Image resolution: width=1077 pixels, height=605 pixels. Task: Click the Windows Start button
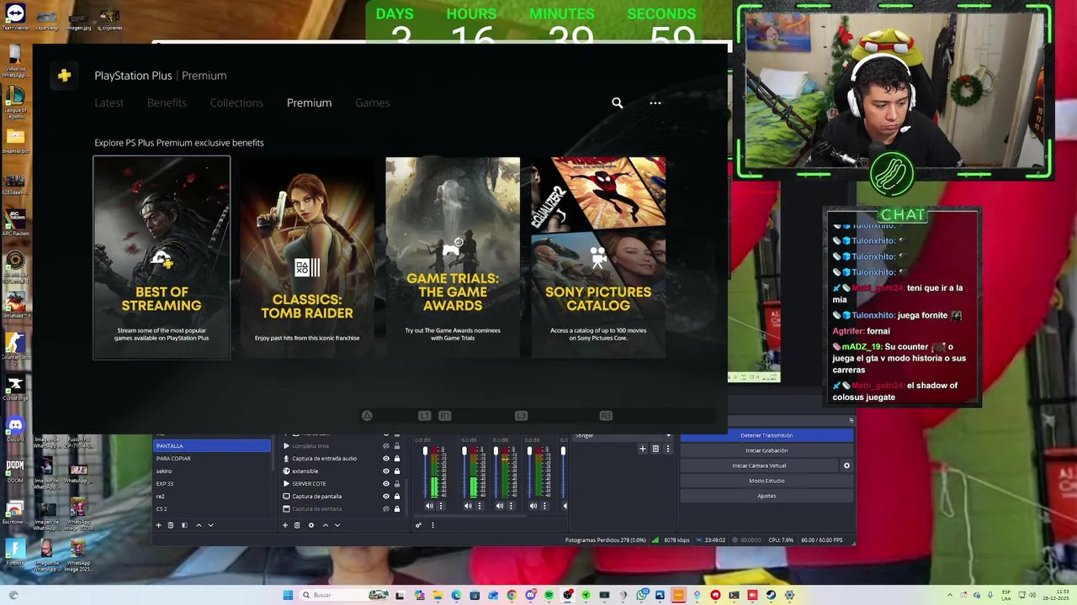point(288,595)
